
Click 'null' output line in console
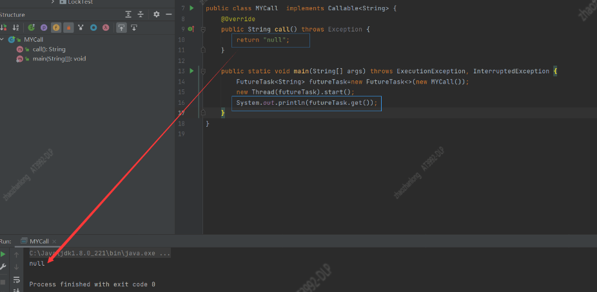tap(37, 264)
